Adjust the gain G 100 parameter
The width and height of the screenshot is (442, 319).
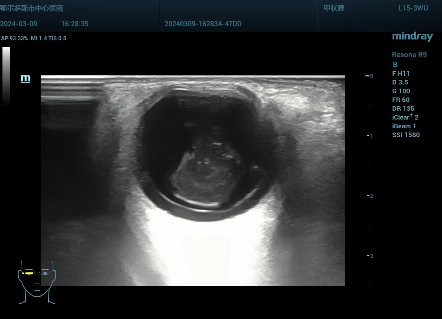click(401, 91)
